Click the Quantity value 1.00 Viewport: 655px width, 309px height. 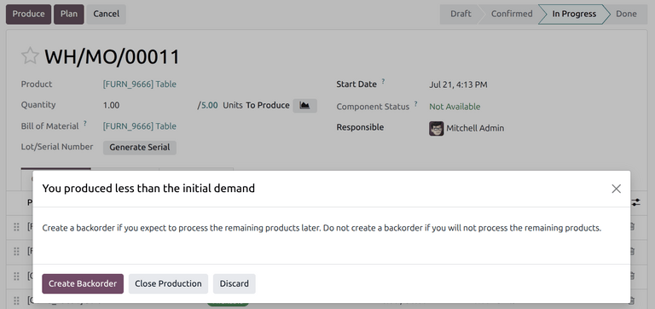coord(111,105)
